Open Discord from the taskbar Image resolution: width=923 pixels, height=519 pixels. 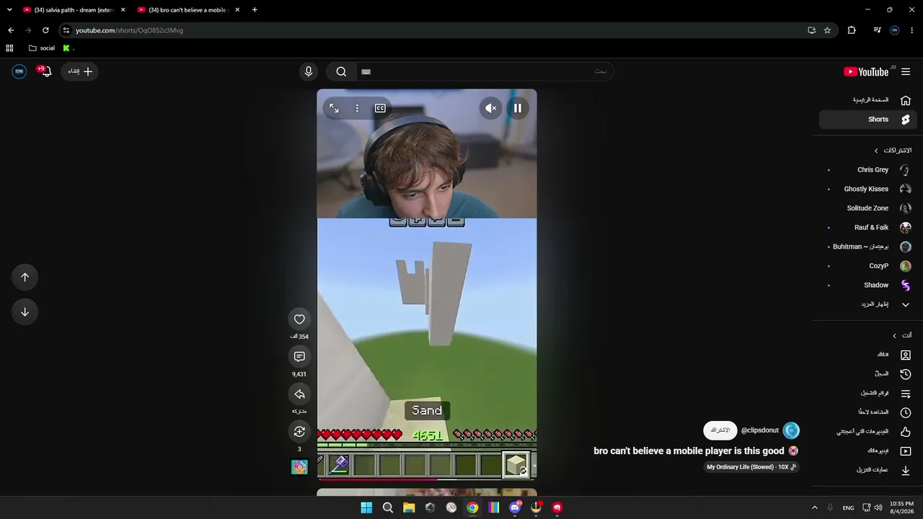coord(515,507)
